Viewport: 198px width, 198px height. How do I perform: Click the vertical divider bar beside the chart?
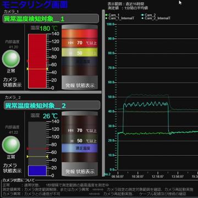click(103, 93)
